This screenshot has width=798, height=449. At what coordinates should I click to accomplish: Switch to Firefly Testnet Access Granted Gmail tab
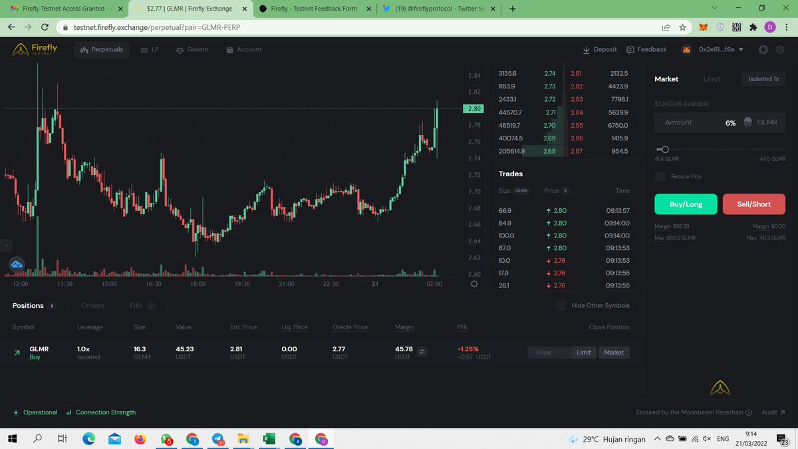(x=64, y=9)
